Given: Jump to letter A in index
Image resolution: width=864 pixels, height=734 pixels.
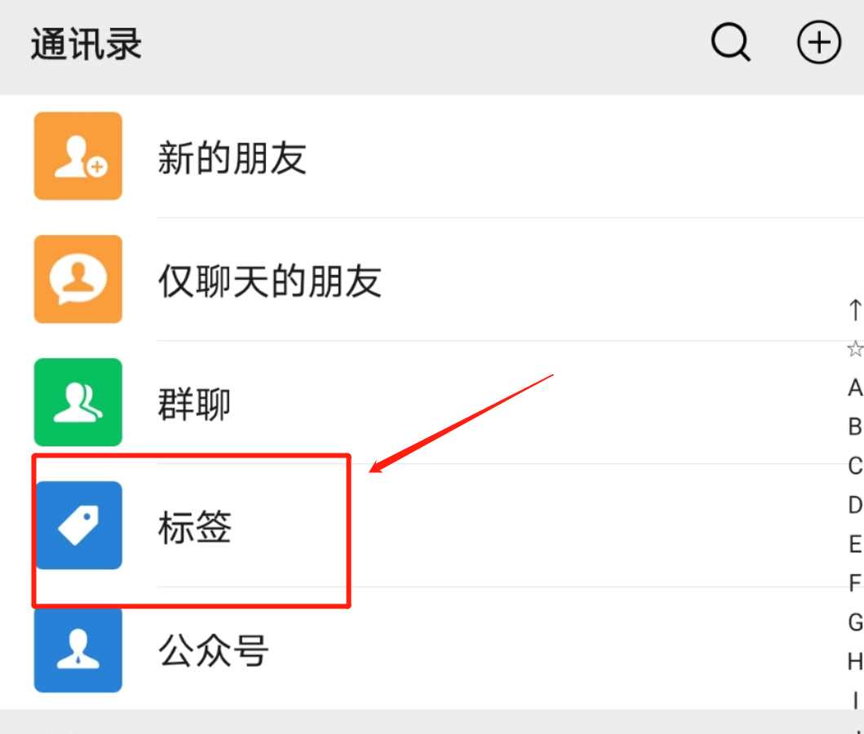Looking at the screenshot, I should (x=855, y=387).
